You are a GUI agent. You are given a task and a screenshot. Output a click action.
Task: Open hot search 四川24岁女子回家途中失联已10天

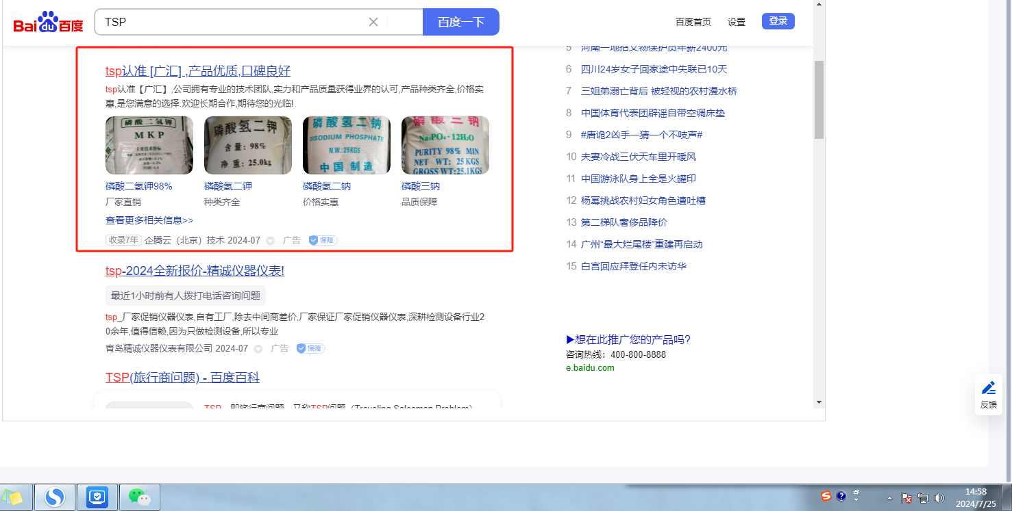coord(654,69)
